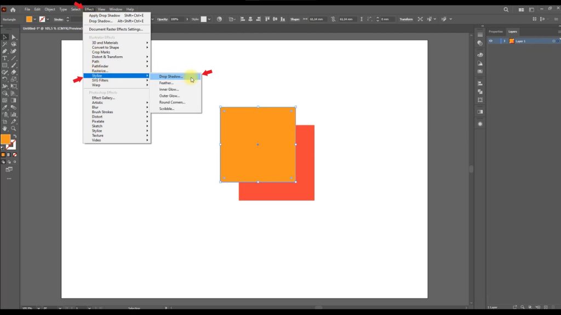Image resolution: width=561 pixels, height=315 pixels.
Task: Toggle visibility of Layer 1
Action: pyautogui.click(x=491, y=41)
